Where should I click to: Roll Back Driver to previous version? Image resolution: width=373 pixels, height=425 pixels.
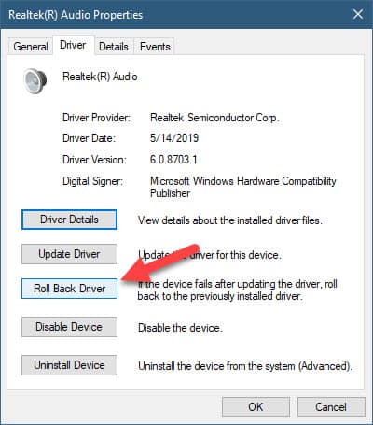click(x=69, y=289)
